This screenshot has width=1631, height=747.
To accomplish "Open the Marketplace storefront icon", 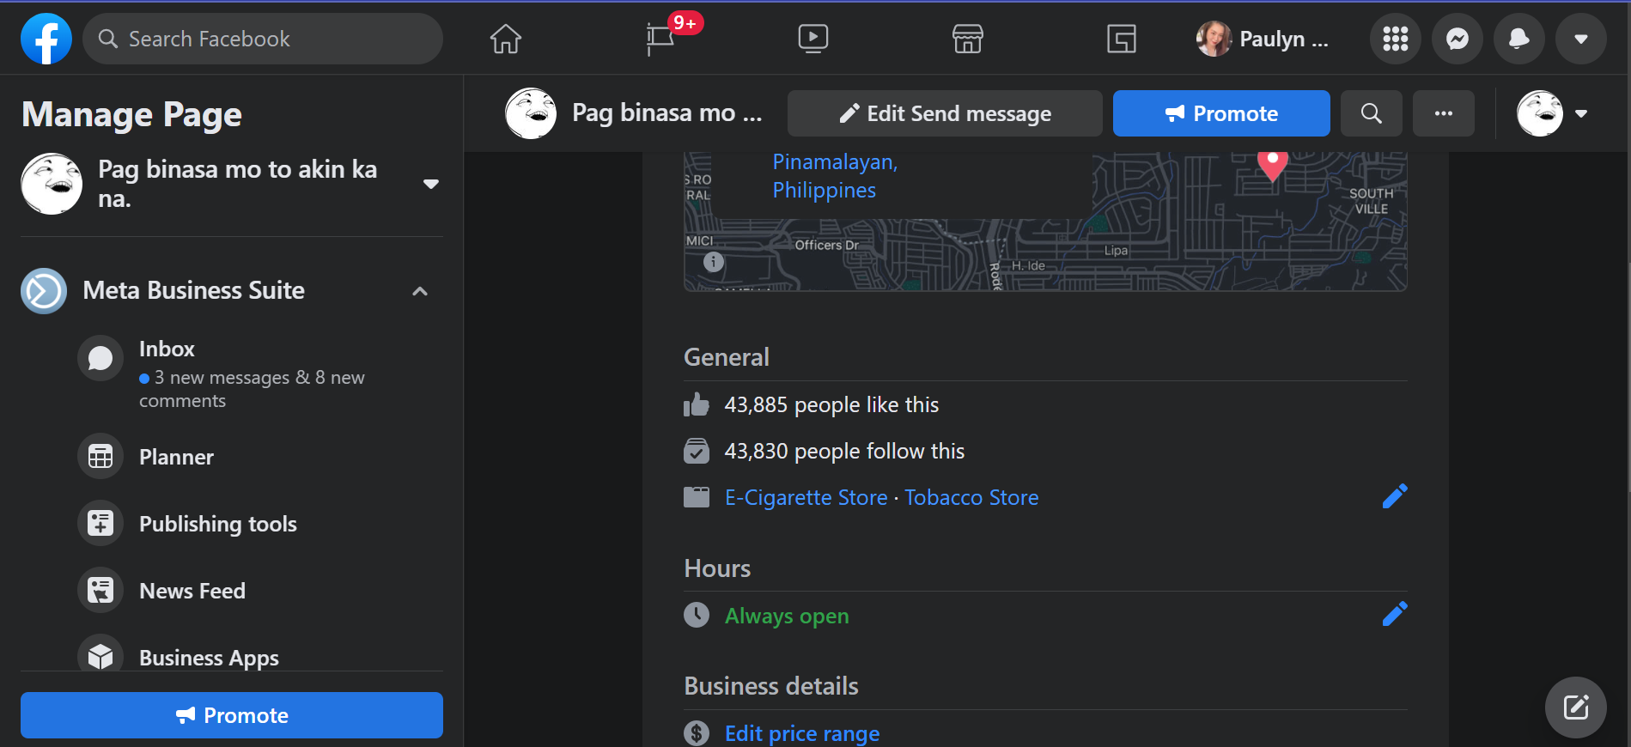I will point(967,39).
